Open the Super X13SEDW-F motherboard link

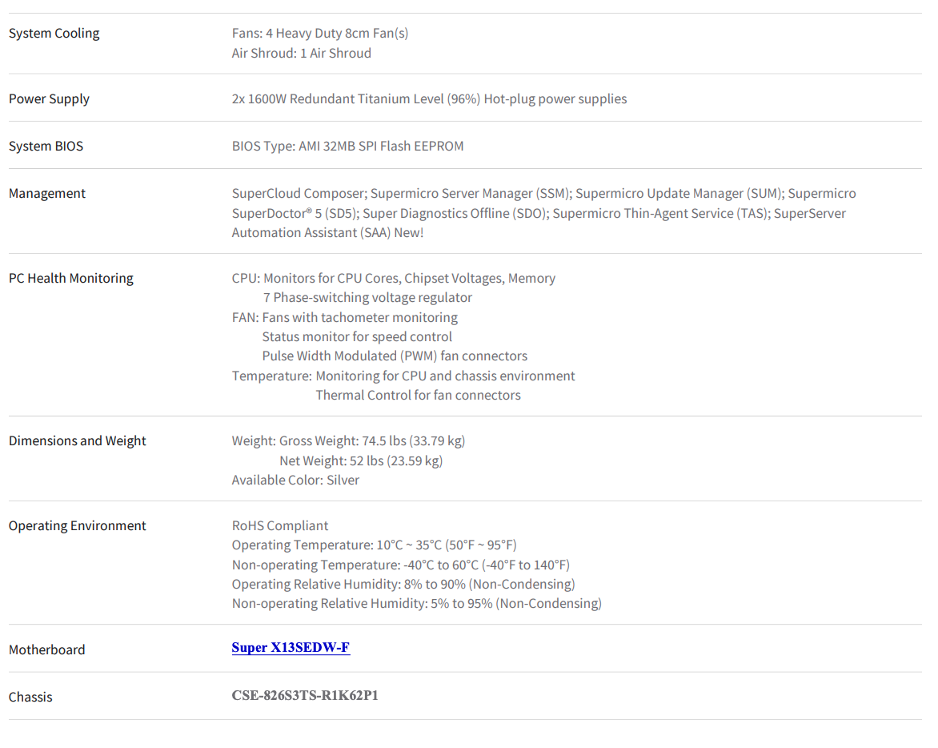[x=291, y=647]
